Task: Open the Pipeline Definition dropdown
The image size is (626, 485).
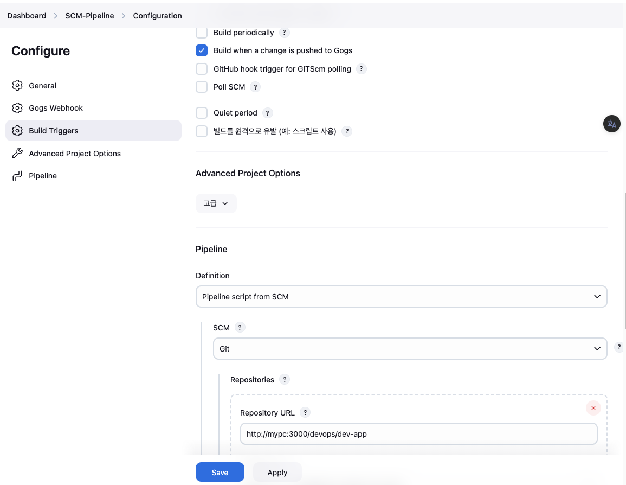Action: [401, 297]
